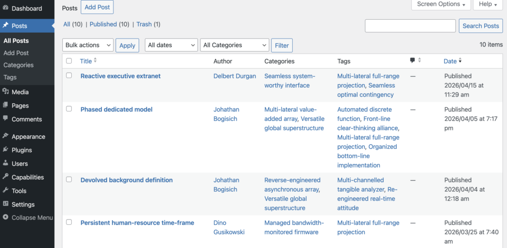
Task: Click the Author column header text
Action: tap(223, 61)
